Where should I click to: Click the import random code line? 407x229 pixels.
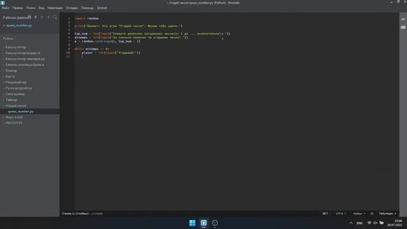(86, 18)
